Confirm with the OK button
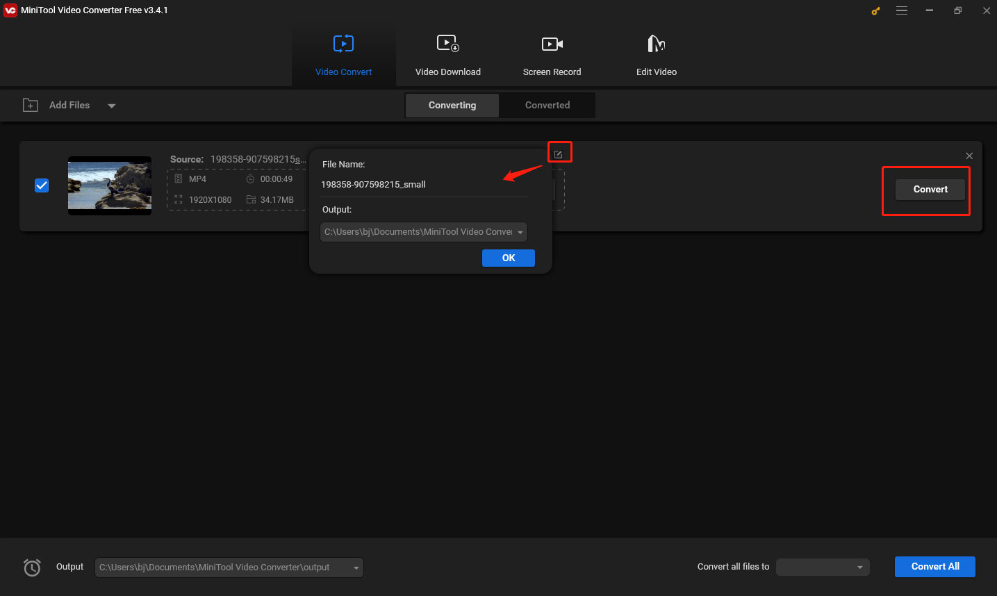Viewport: 997px width, 596px height. [509, 258]
